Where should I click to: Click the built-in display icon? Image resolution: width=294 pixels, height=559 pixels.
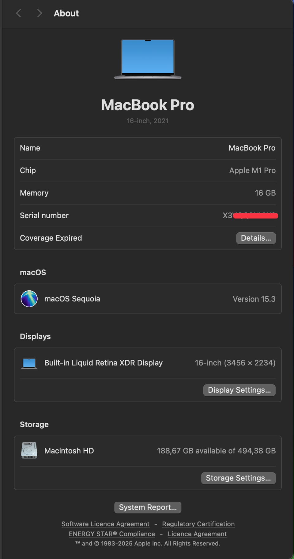pos(29,363)
